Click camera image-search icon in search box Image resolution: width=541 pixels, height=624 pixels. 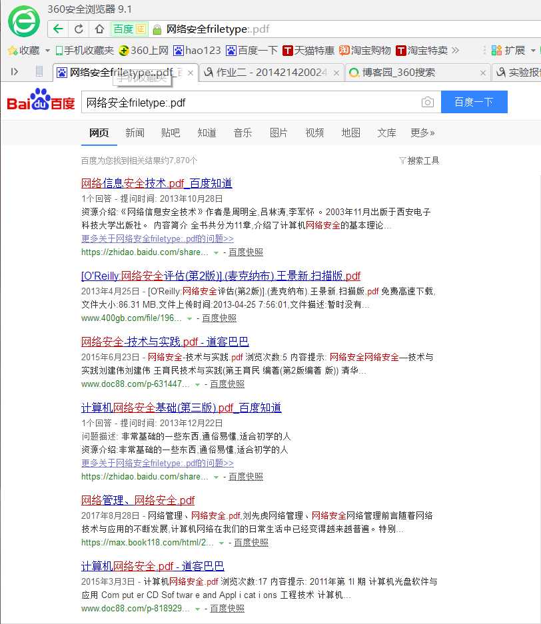pos(428,103)
